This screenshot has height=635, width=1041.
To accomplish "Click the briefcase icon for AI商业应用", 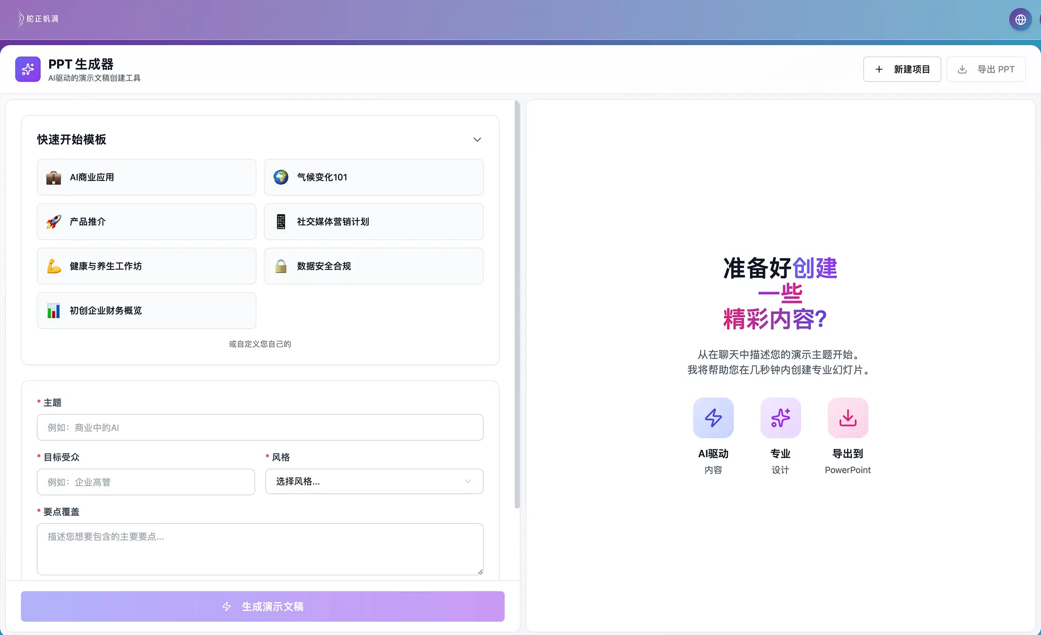I will (x=53, y=177).
